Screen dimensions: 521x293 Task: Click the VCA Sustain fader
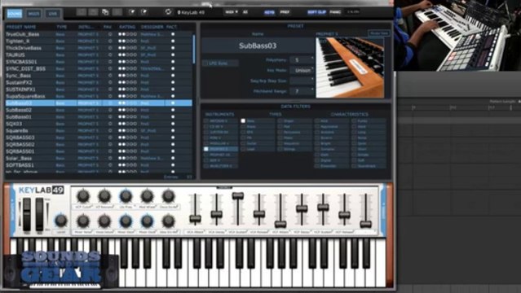237,195
